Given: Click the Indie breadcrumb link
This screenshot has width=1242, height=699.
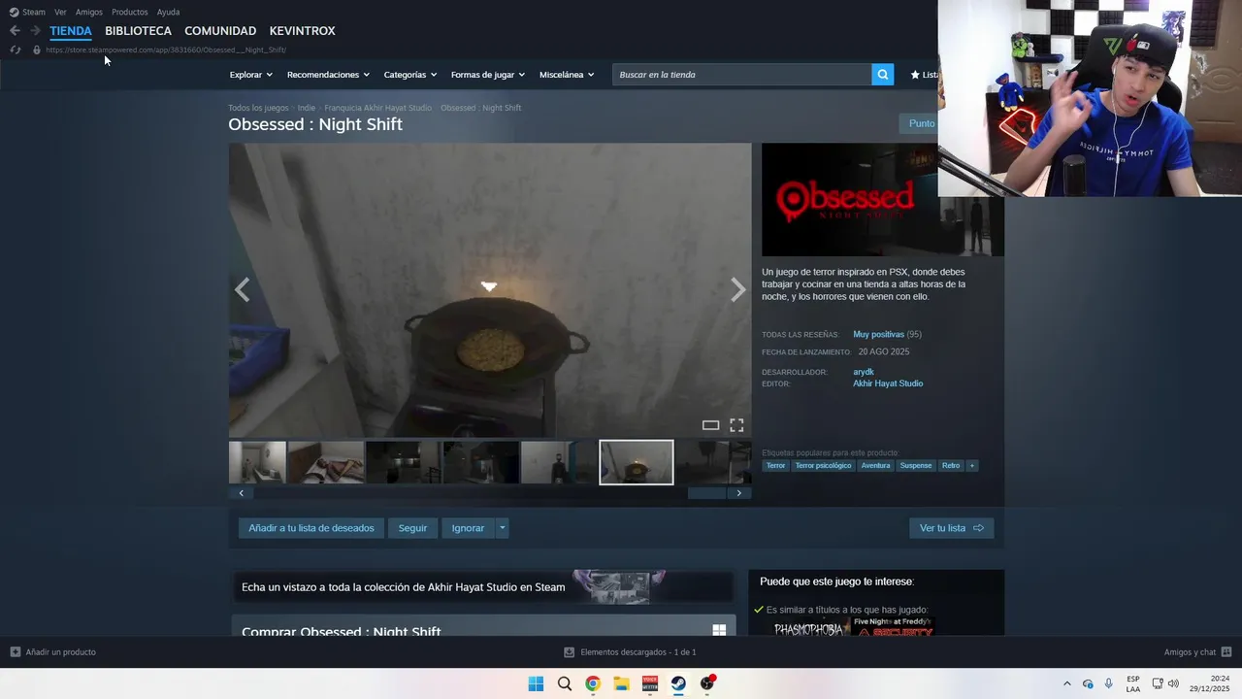Looking at the screenshot, I should click(x=307, y=108).
